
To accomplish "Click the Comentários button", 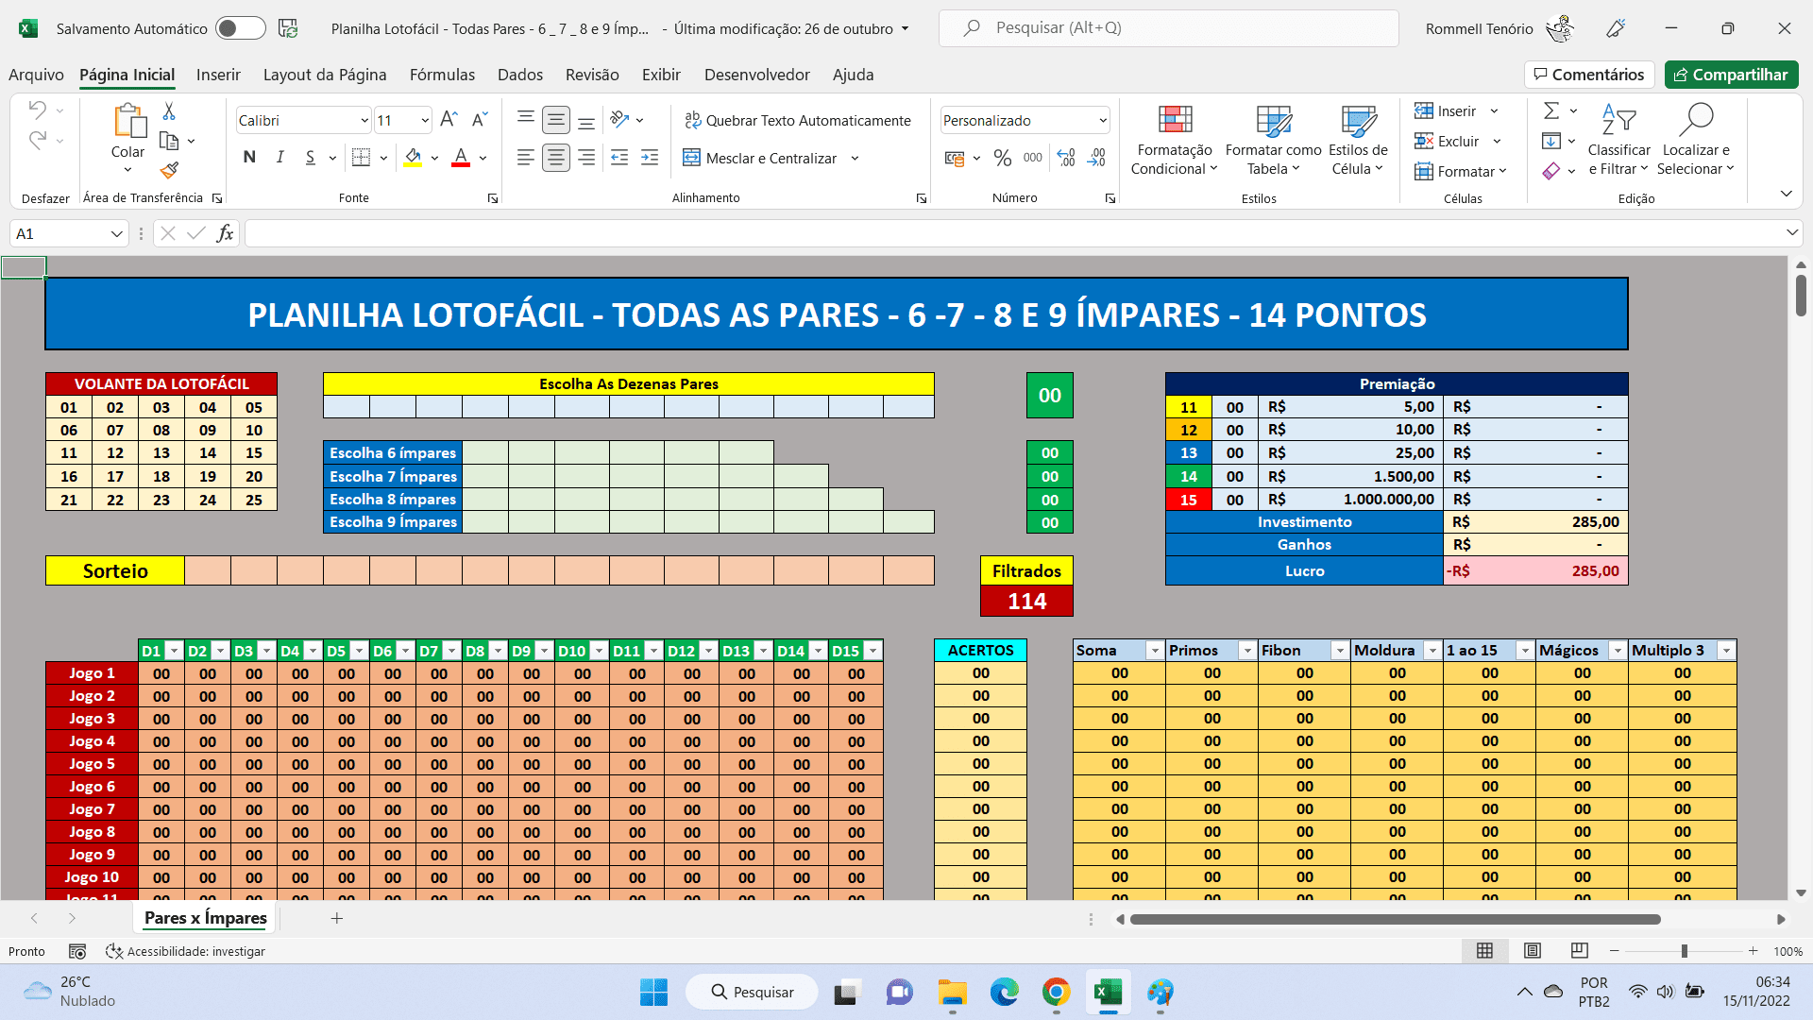I will coord(1588,75).
